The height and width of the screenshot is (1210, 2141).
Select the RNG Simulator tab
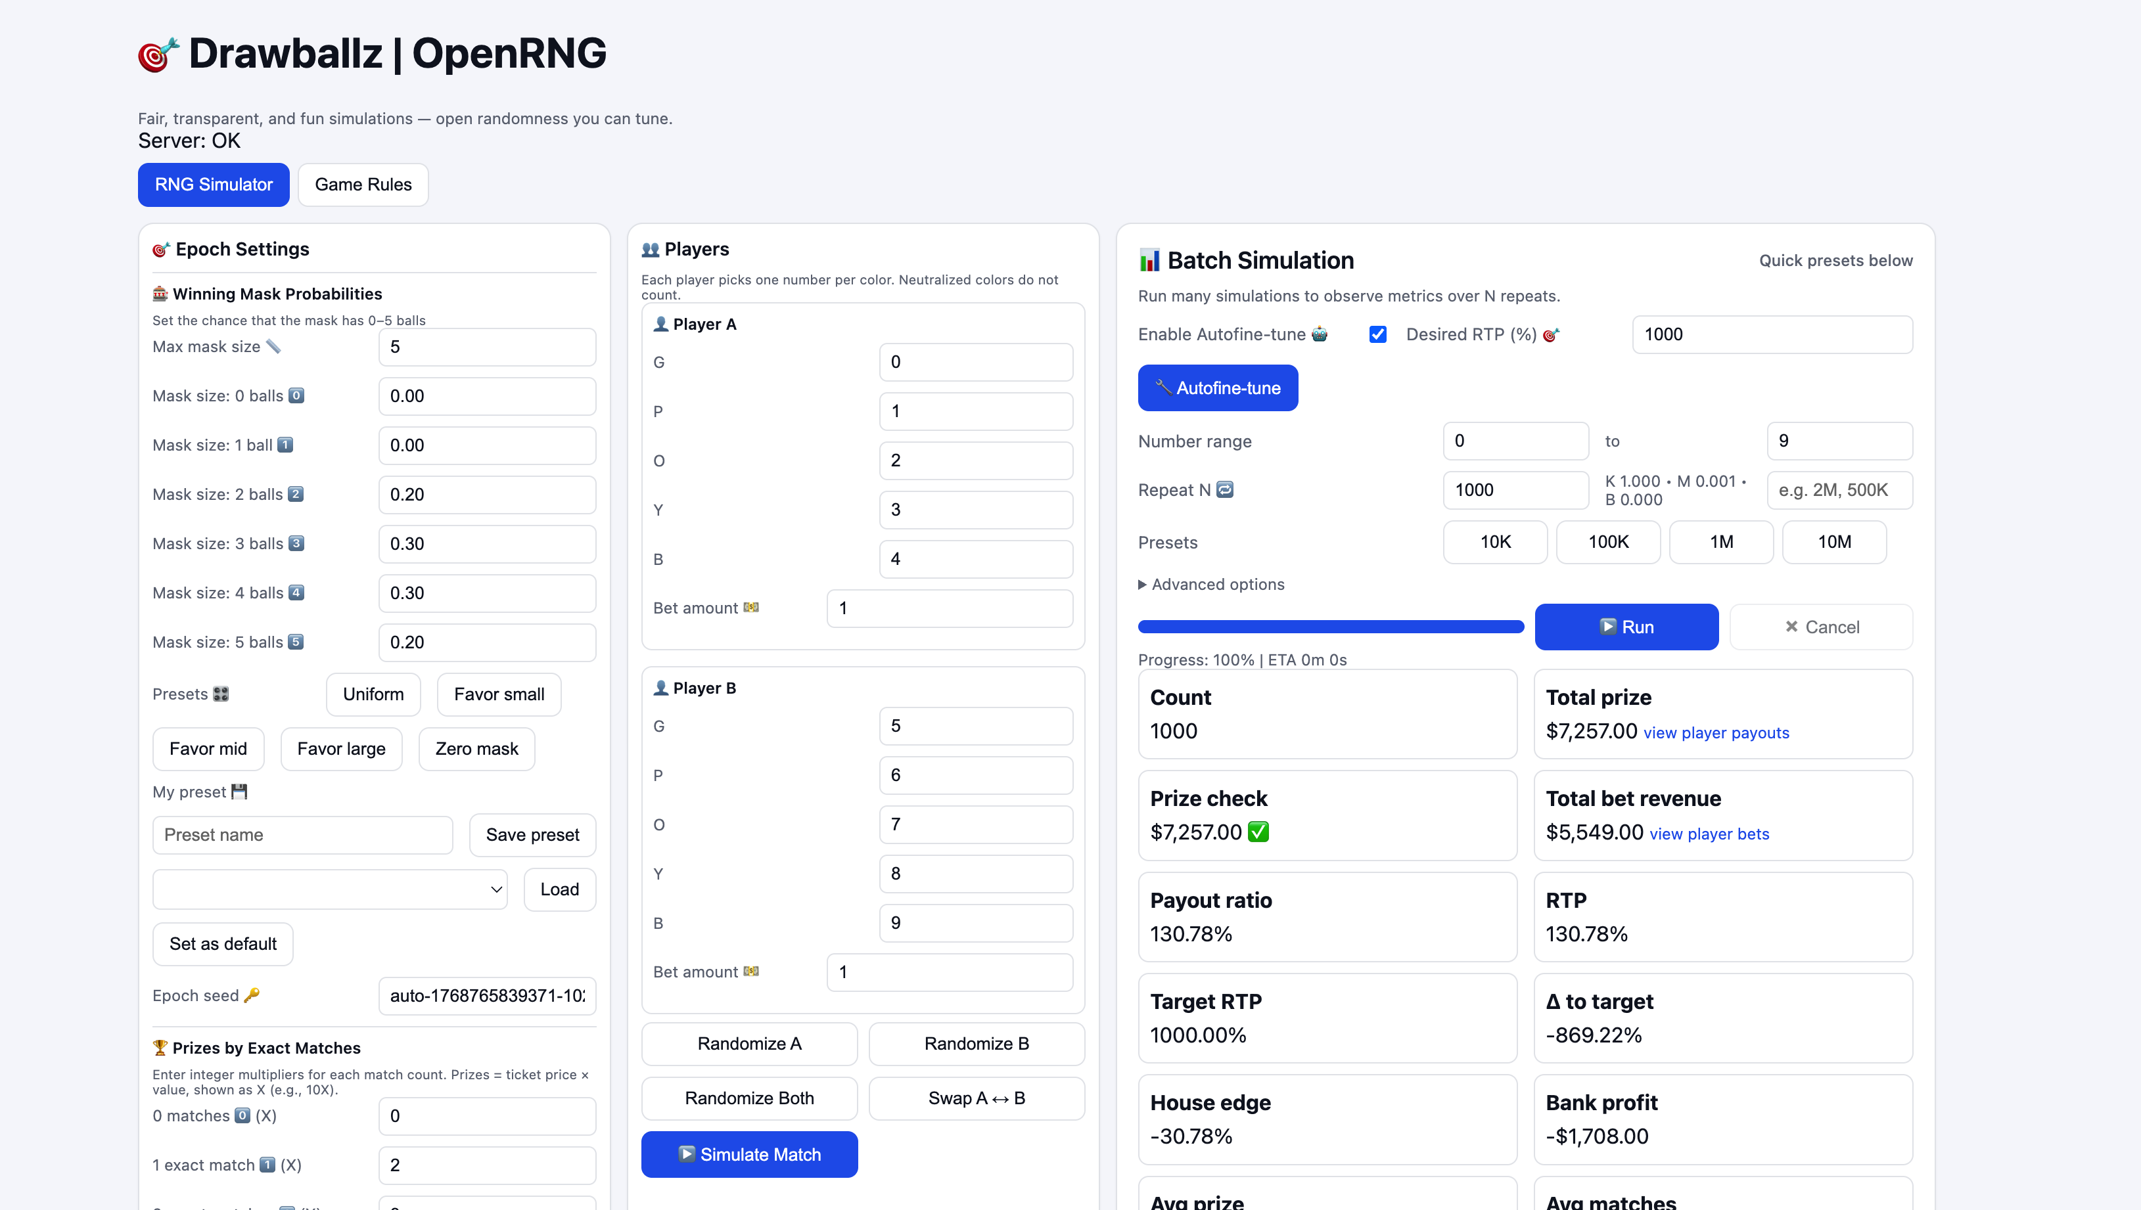(x=214, y=185)
